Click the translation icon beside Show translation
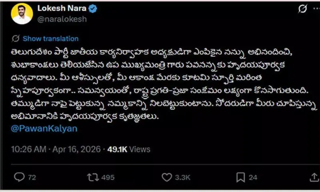This screenshot has height=192, width=320. 16,39
